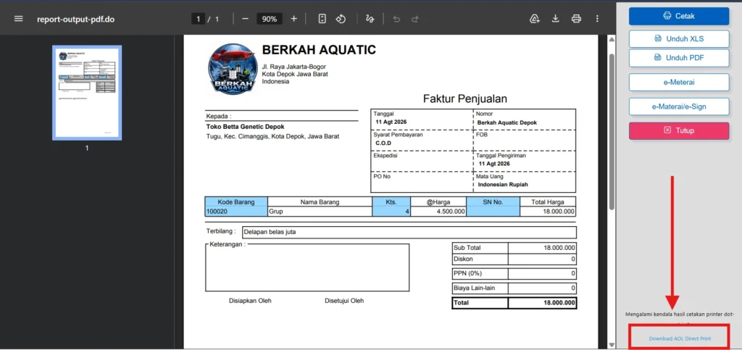Select the page 1 thumbnail
The width and height of the screenshot is (742, 350).
(x=87, y=93)
